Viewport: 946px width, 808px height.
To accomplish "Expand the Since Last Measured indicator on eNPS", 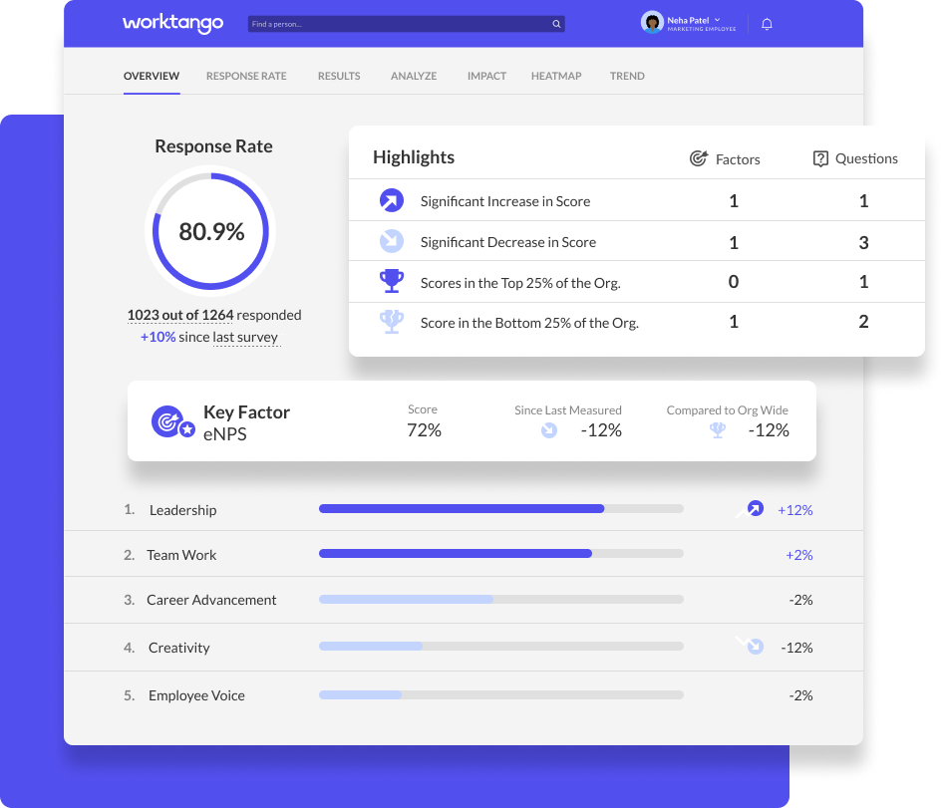I will (x=549, y=430).
